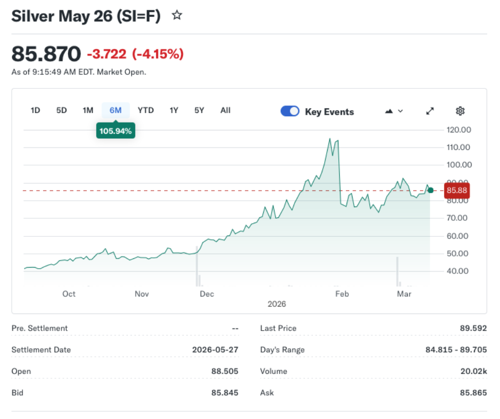The width and height of the screenshot is (500, 419).
Task: Select the 6M range tab
Action: (x=115, y=110)
